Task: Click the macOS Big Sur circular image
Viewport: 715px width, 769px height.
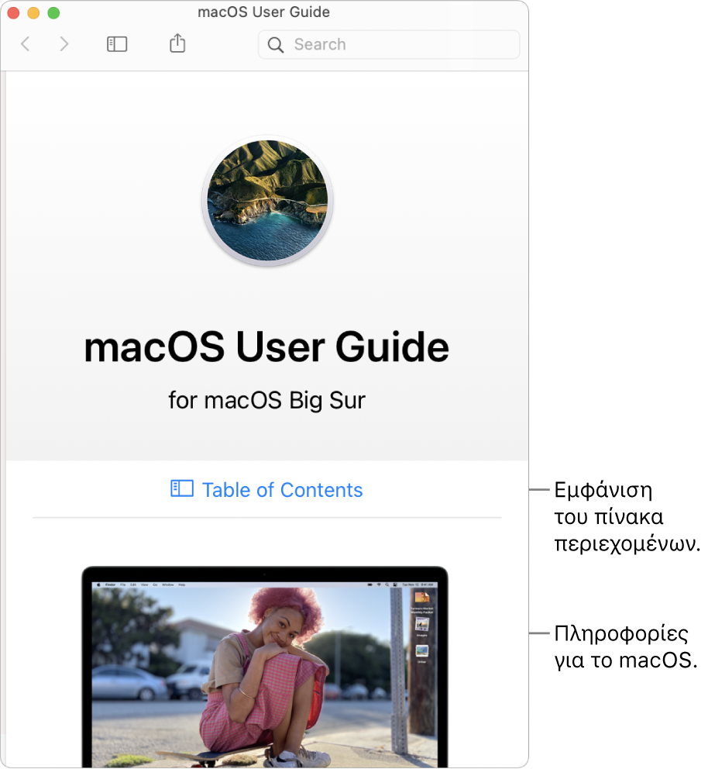Action: 267,201
